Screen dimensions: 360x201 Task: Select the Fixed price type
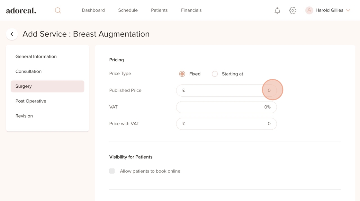point(182,74)
